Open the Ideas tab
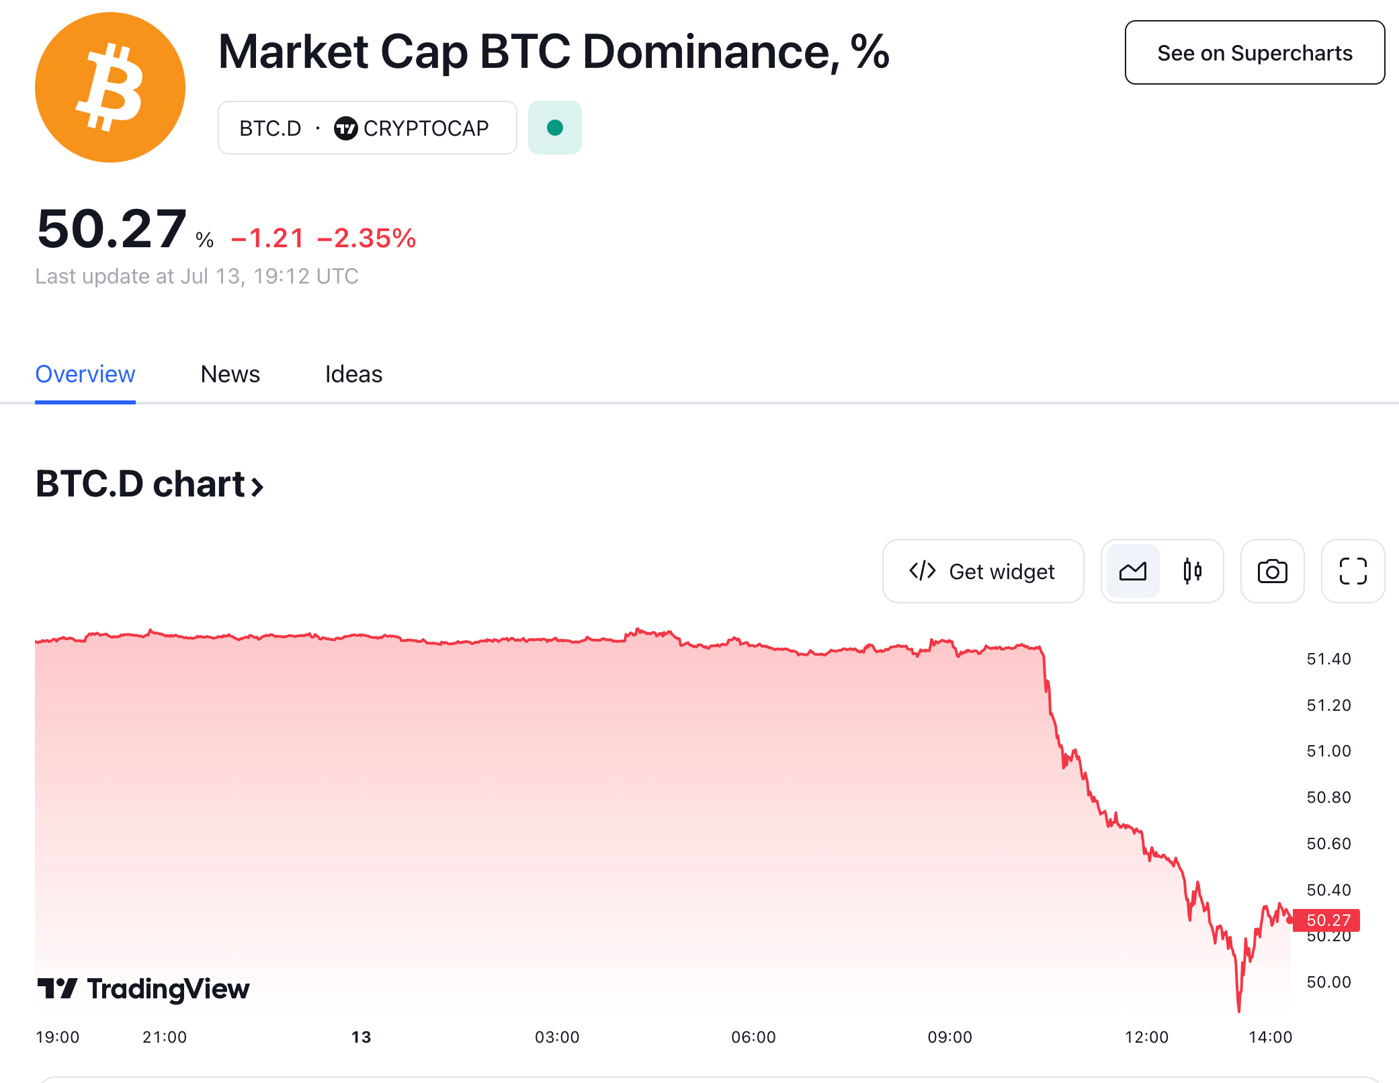Screen dimensions: 1399x1083 click(352, 374)
